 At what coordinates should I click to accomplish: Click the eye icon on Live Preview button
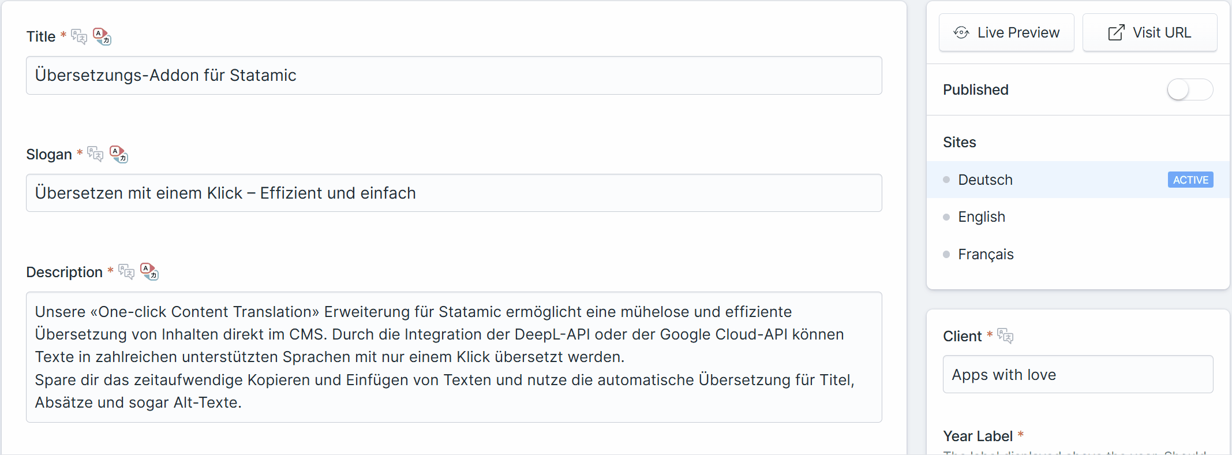coord(960,33)
